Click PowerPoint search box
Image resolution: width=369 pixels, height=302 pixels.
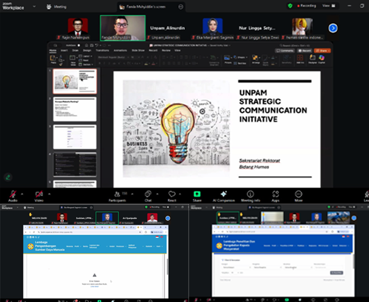coord(294,45)
